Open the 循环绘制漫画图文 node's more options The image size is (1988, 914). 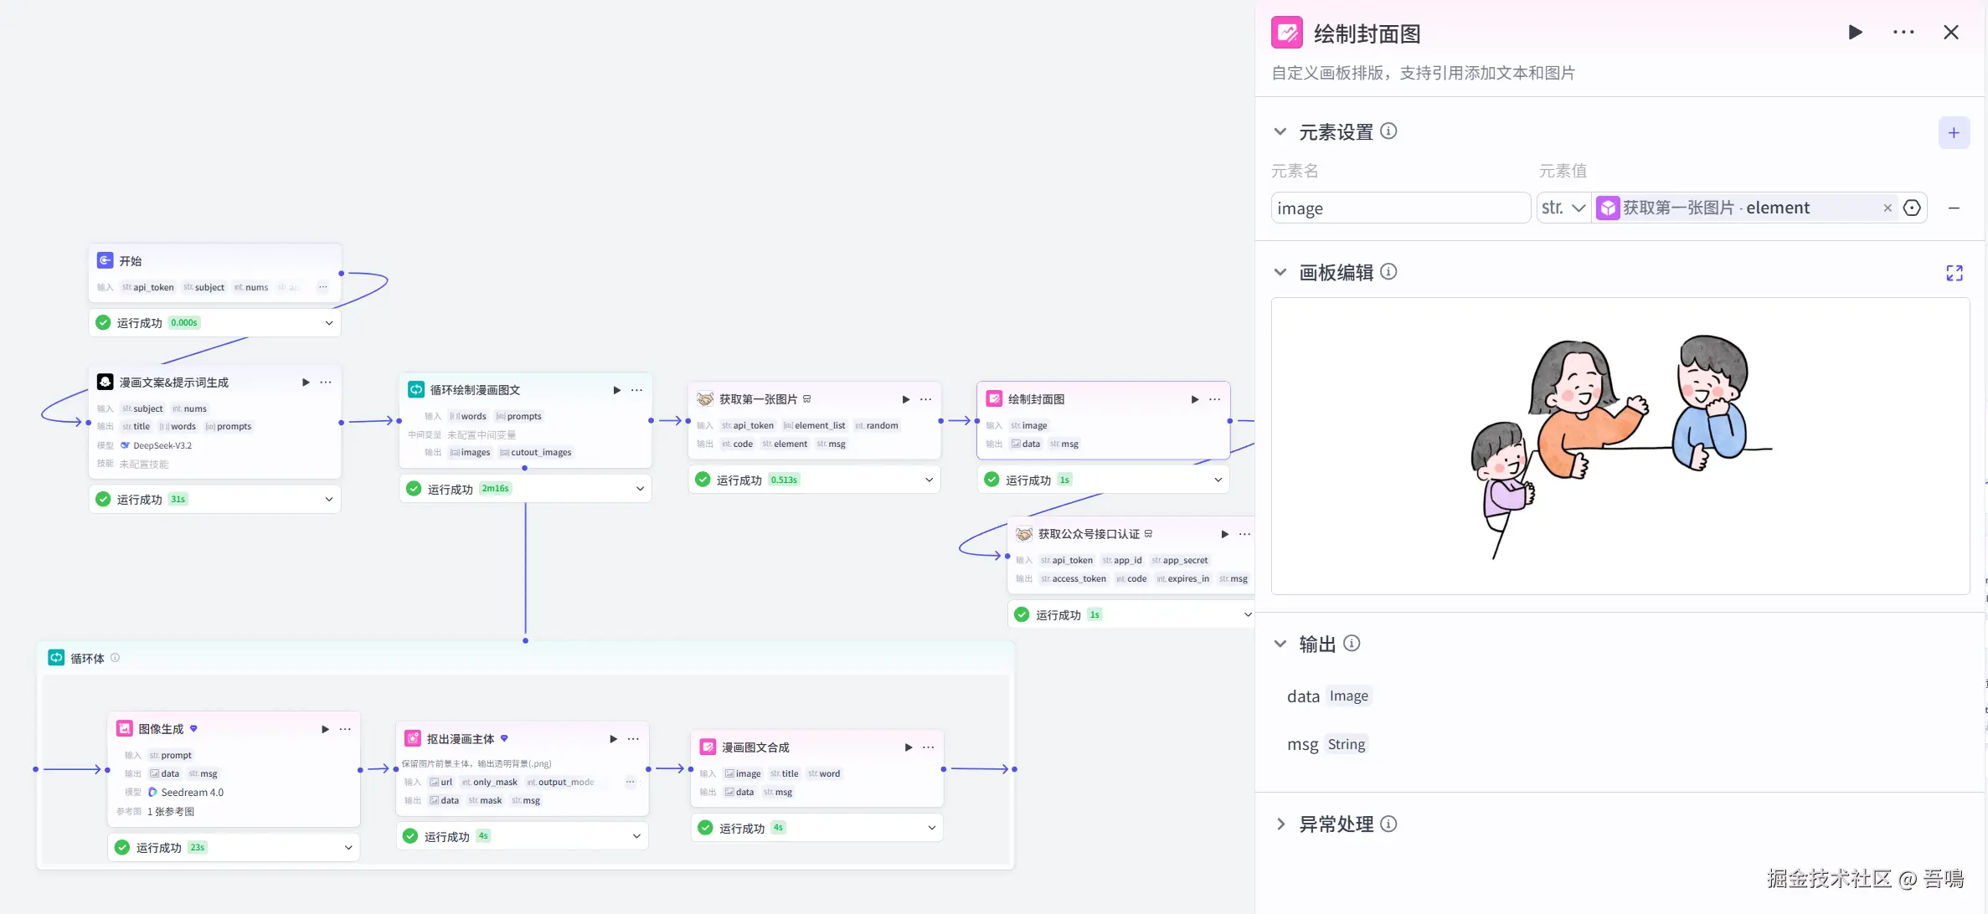tap(637, 390)
